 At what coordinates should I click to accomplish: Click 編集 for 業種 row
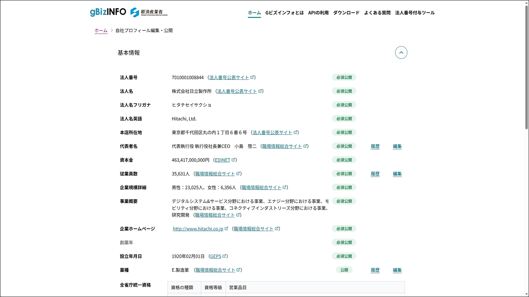coord(397,270)
